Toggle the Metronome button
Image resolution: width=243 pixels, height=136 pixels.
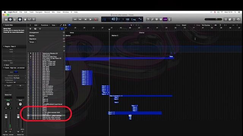(169, 19)
